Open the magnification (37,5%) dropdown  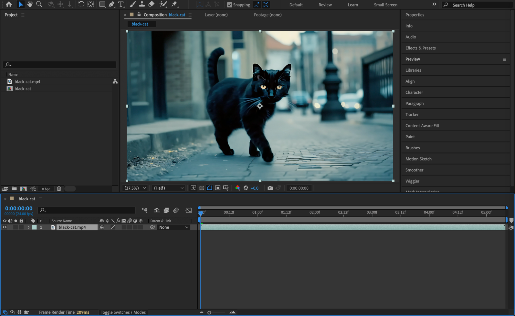coord(135,188)
